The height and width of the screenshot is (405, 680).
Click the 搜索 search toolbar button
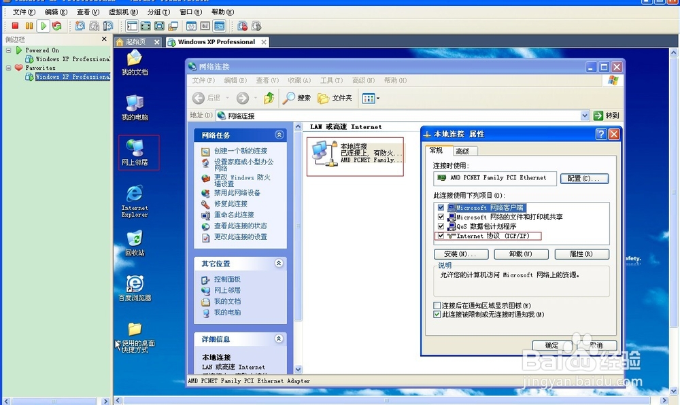(x=296, y=98)
